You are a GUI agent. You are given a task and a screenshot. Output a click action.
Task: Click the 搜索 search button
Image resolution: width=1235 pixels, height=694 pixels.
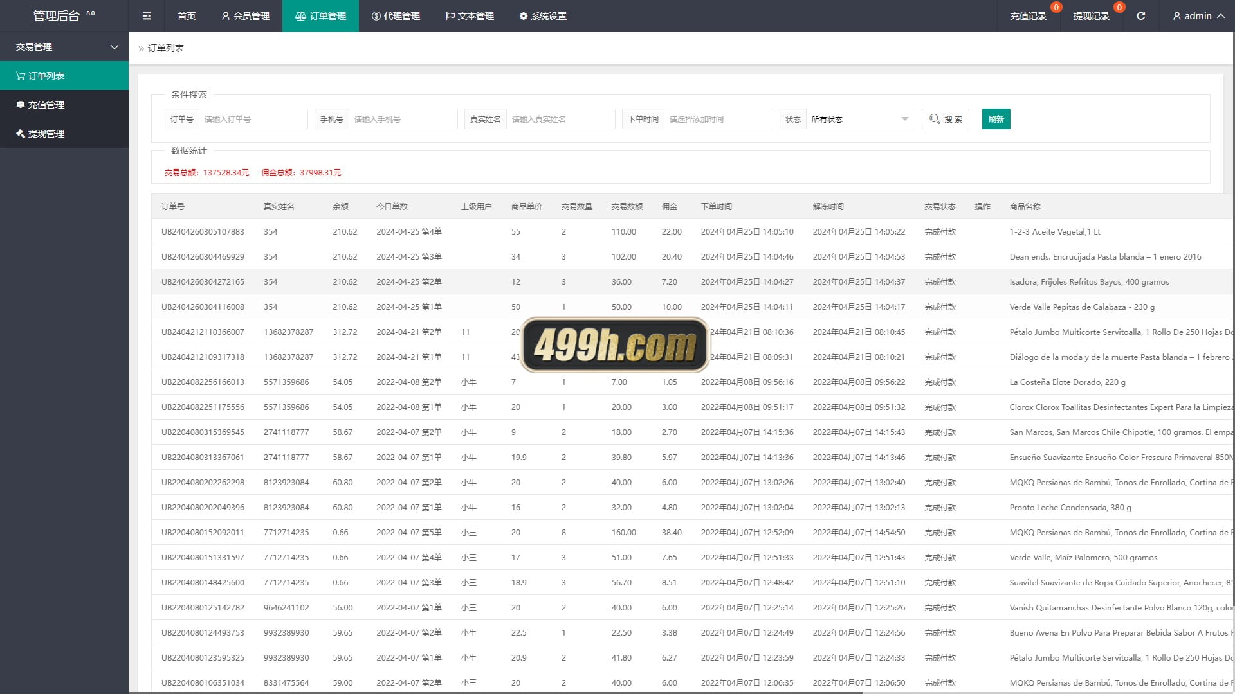pyautogui.click(x=946, y=119)
